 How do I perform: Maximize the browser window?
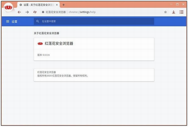click(x=177, y=4)
